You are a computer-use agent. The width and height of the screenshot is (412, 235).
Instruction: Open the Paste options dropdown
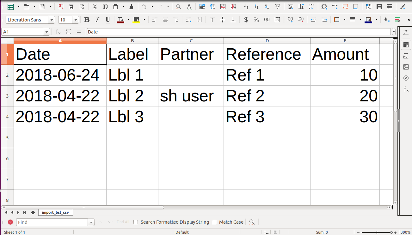tap(124, 6)
